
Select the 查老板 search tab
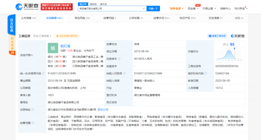[93, 4]
